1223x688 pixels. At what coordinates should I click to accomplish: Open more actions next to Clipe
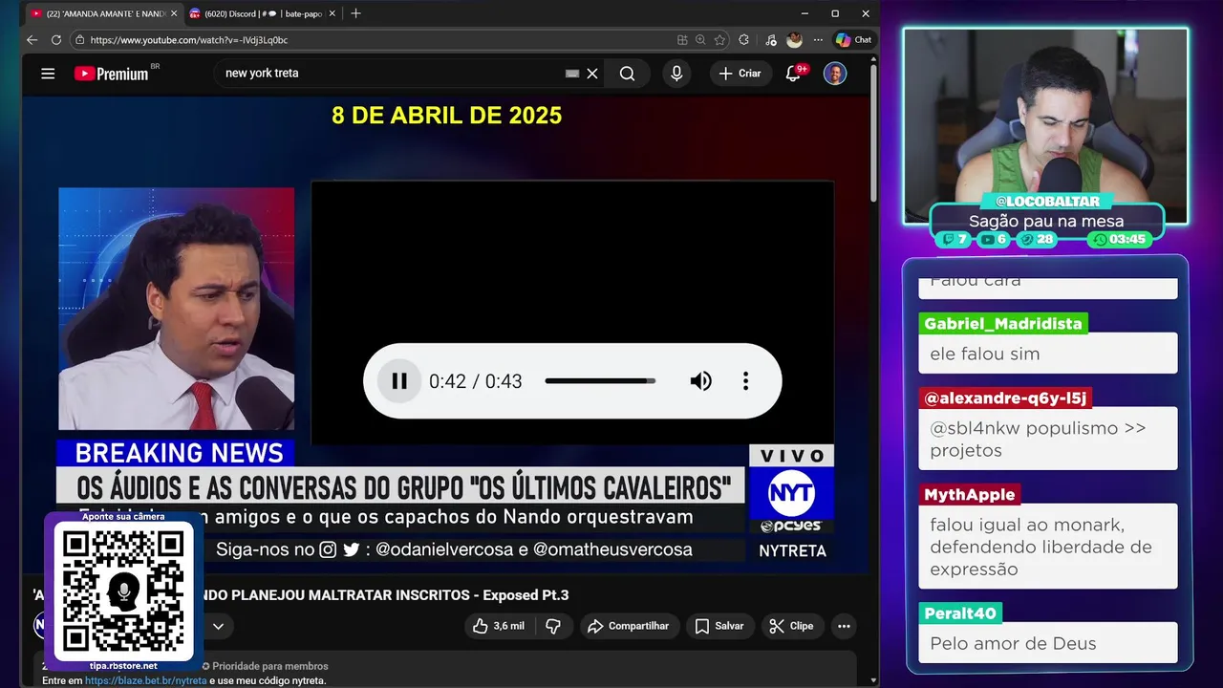(844, 626)
